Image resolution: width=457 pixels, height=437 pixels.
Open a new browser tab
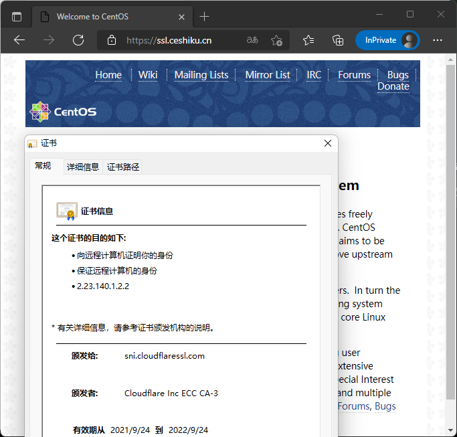(x=204, y=17)
